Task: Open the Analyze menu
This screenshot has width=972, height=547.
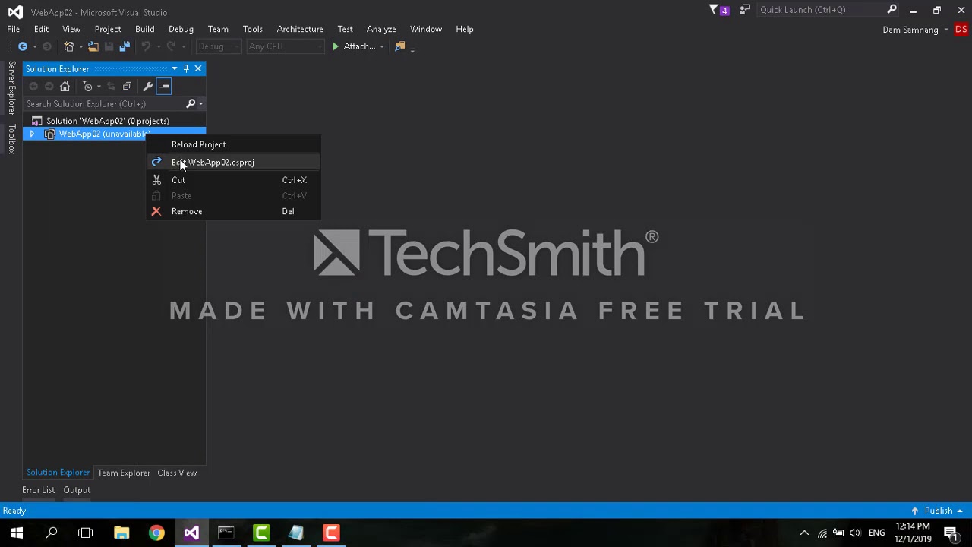Action: pyautogui.click(x=381, y=29)
